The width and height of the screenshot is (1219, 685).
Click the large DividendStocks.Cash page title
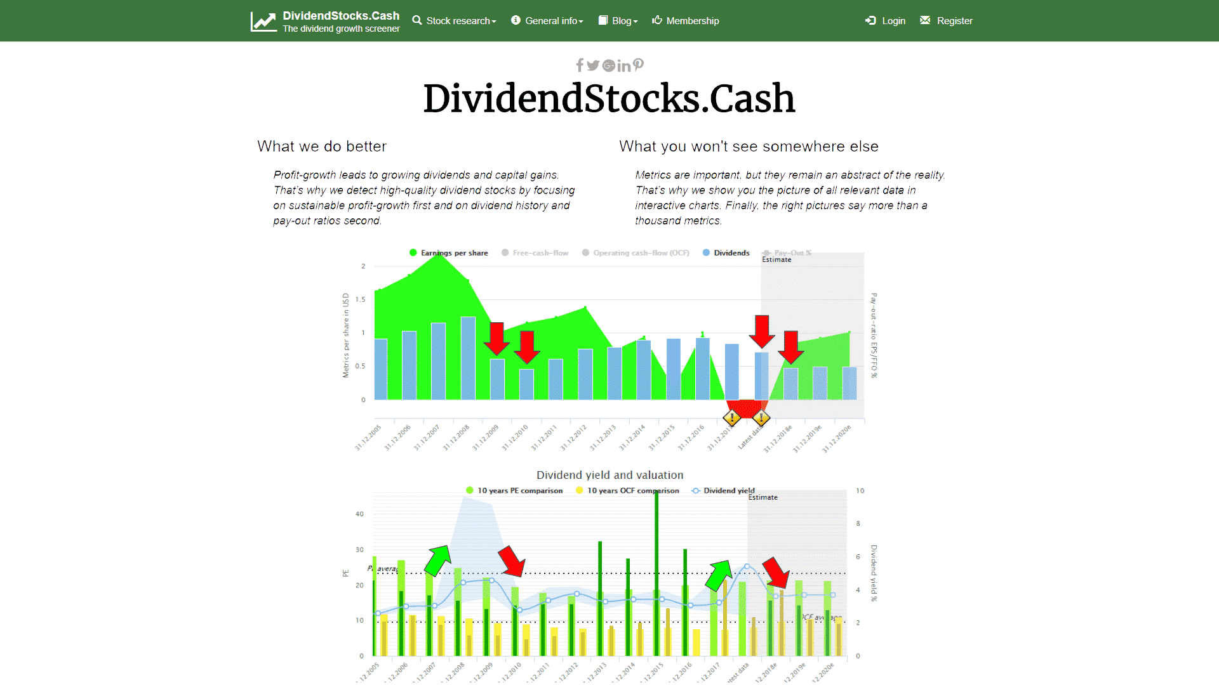coord(609,99)
